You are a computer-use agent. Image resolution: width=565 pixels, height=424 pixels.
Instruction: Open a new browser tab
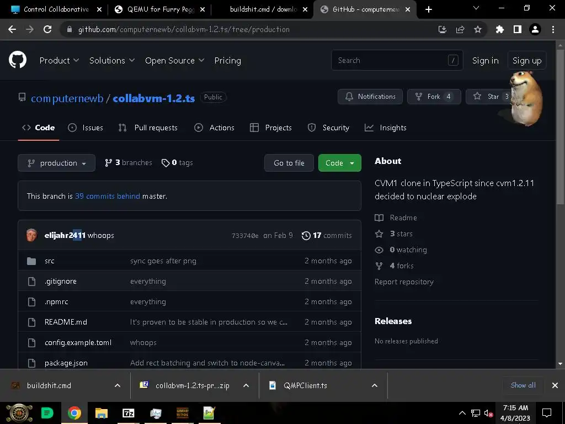coord(428,9)
